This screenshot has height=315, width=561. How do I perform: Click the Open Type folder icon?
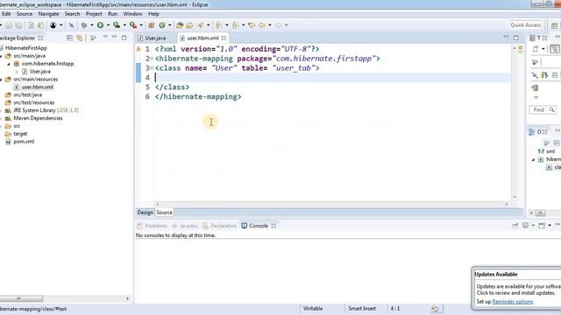tap(180, 25)
